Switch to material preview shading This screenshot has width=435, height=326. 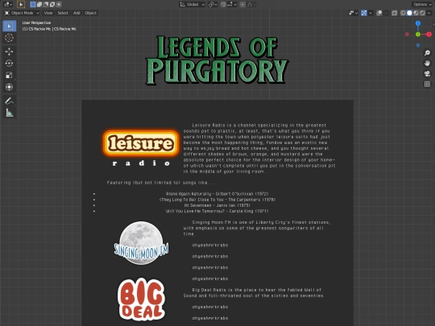(x=416, y=13)
